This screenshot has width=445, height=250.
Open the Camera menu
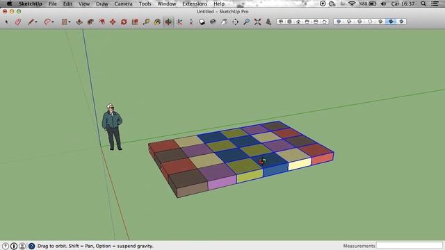[x=124, y=3]
